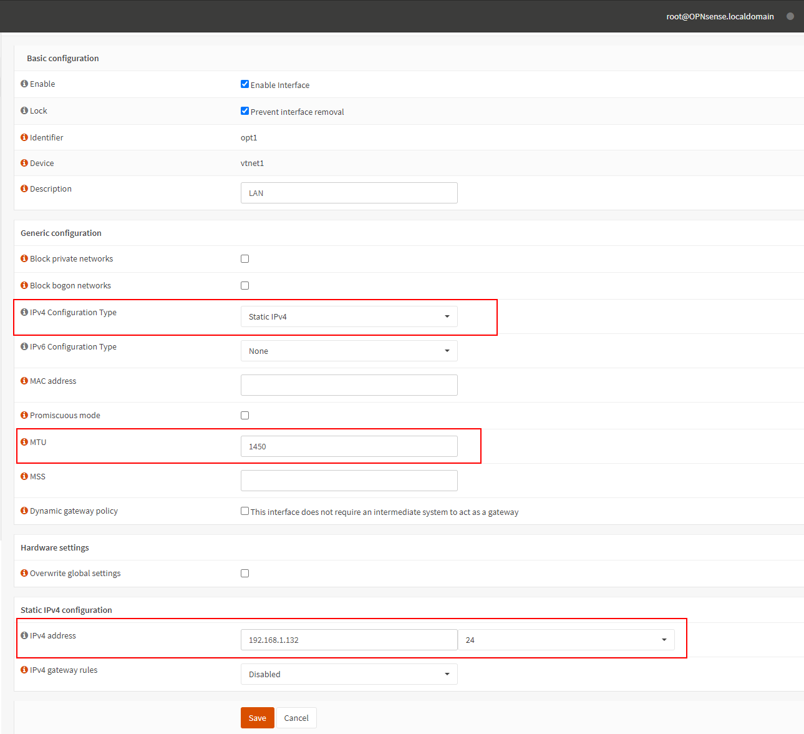
Task: Open help icon for IPv6 Configuration Type
Action: 24,346
